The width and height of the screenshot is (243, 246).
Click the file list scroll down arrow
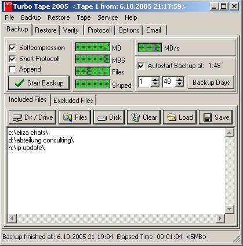click(230, 209)
